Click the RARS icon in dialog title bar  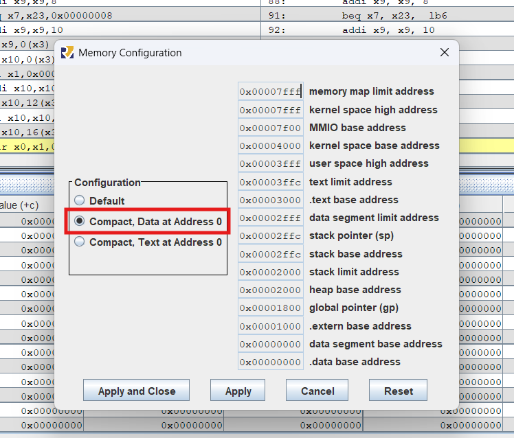pos(67,53)
